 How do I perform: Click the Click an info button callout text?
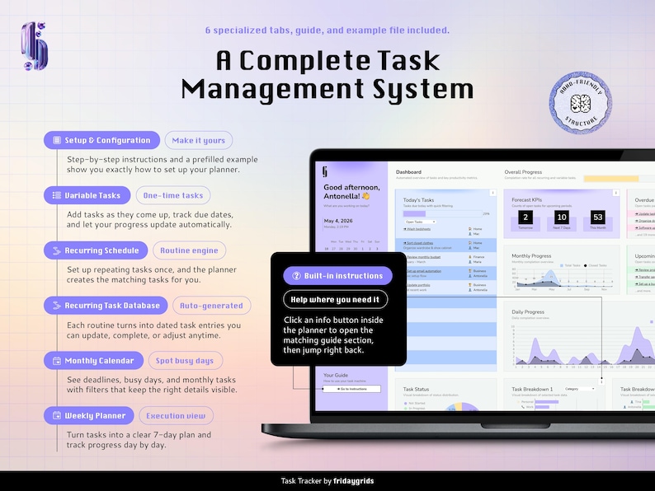tap(333, 335)
